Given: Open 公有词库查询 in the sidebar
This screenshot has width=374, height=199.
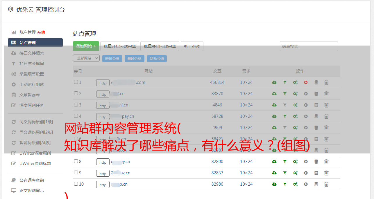Looking at the screenshot, I should pos(32,180).
